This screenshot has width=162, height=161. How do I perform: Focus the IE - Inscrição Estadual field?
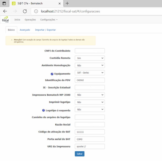(90, 87)
